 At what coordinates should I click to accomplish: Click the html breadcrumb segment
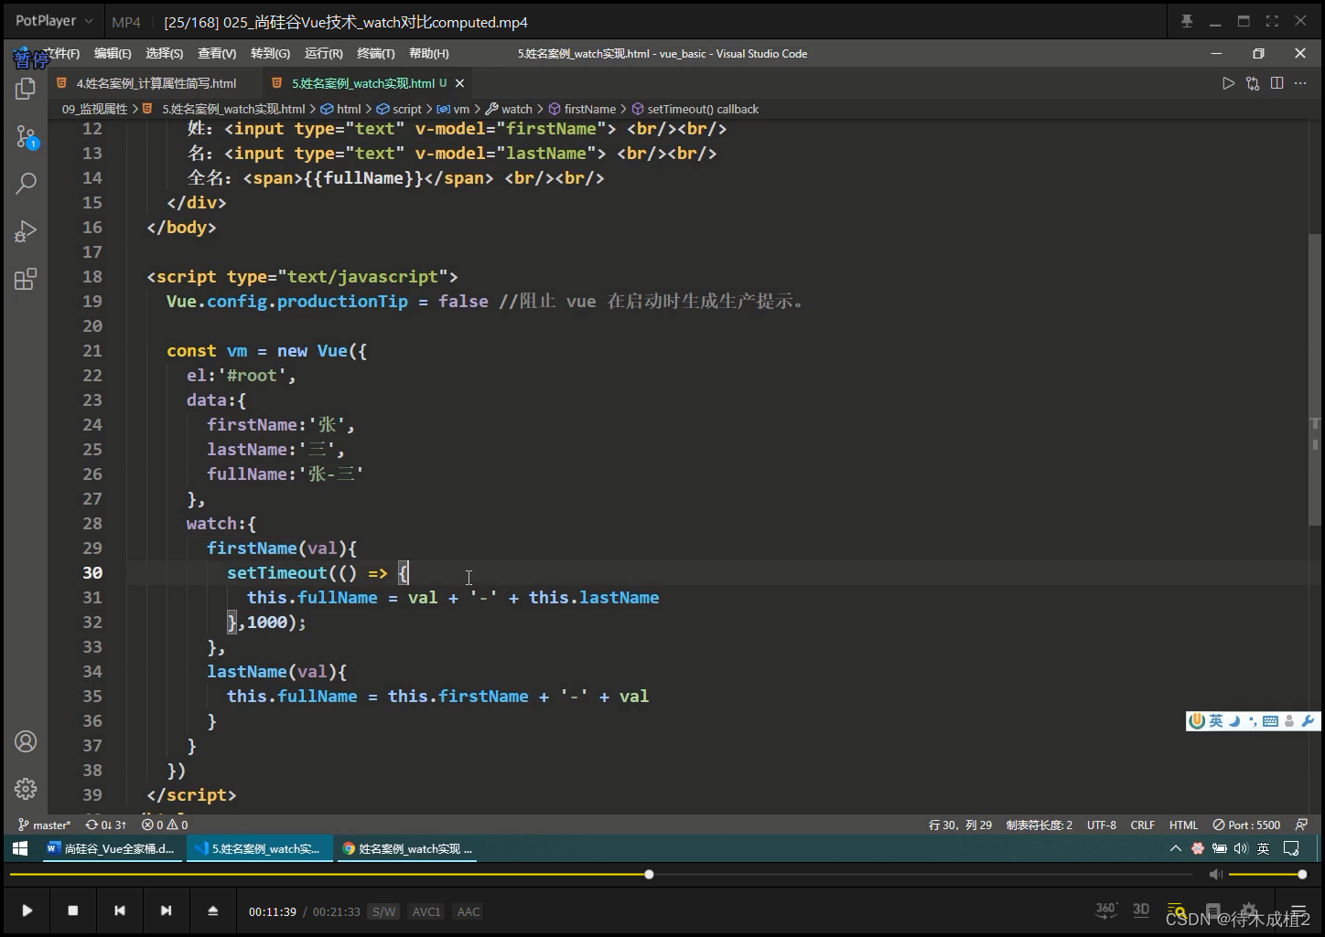[340, 109]
